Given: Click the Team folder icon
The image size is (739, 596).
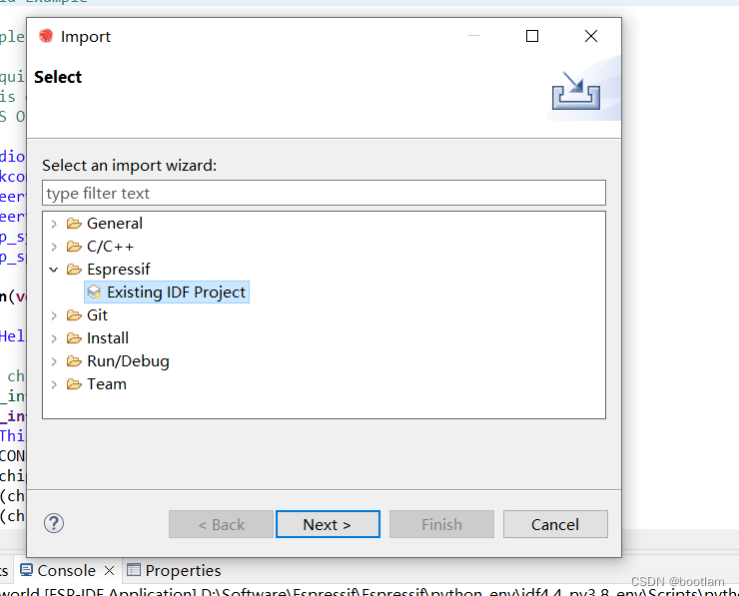Looking at the screenshot, I should tap(74, 384).
